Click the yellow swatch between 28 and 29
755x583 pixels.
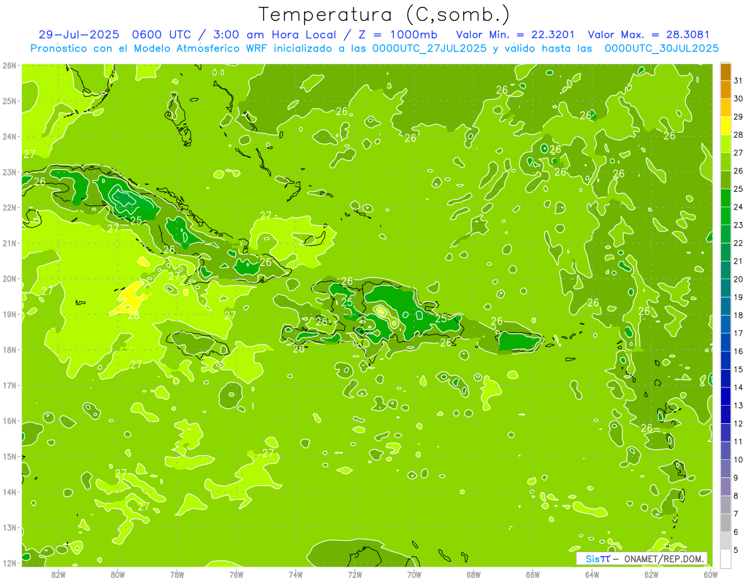click(x=725, y=126)
